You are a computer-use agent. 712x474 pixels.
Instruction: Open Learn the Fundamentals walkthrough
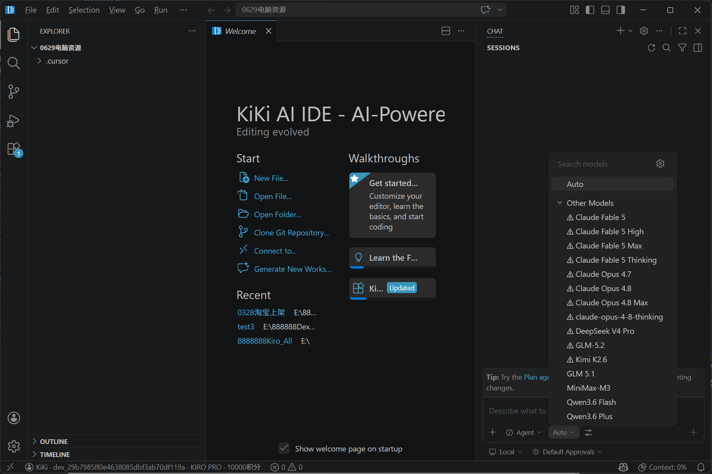pos(392,258)
